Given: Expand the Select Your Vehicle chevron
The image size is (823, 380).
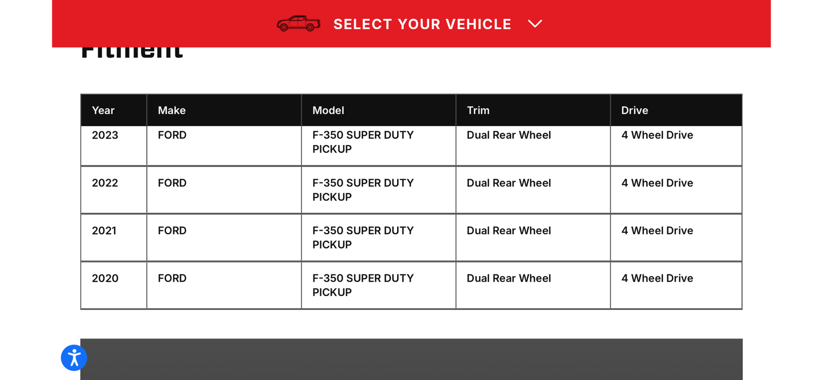Looking at the screenshot, I should (535, 24).
